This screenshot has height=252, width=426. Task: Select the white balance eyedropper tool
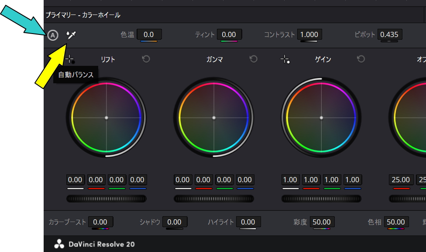click(71, 35)
